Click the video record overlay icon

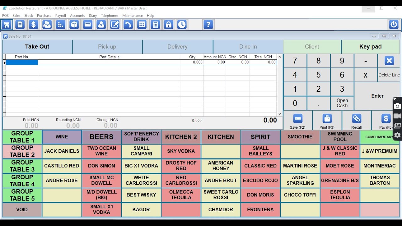[x=397, y=116]
